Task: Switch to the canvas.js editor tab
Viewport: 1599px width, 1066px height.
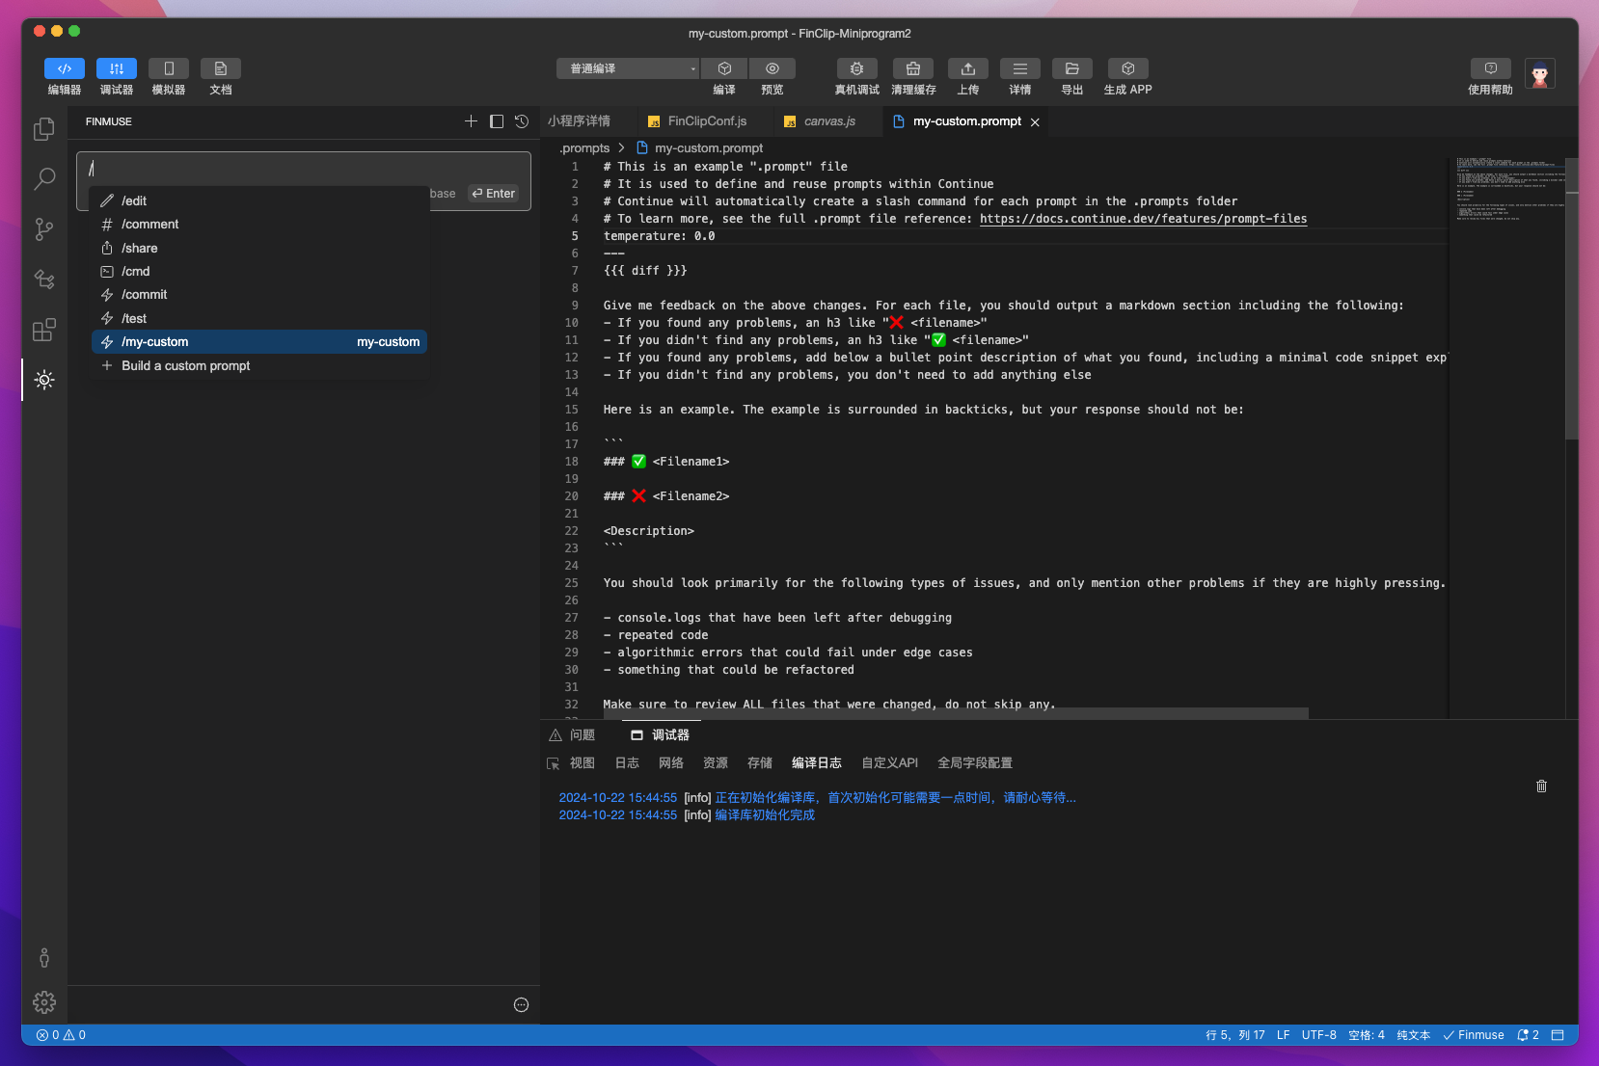Action: click(x=829, y=121)
